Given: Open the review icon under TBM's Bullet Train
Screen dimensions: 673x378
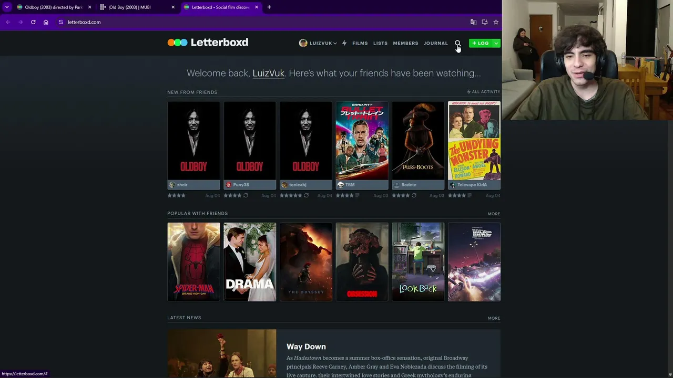Looking at the screenshot, I should 358,195.
